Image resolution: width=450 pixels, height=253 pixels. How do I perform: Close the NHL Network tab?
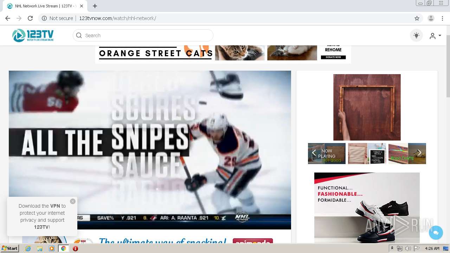pos(82,6)
